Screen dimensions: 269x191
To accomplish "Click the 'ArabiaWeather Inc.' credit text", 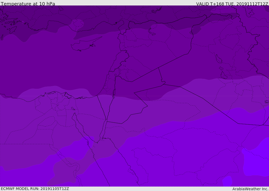I will (250, 189).
